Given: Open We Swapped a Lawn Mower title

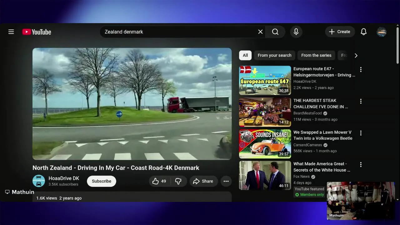Looking at the screenshot, I should click(x=323, y=135).
